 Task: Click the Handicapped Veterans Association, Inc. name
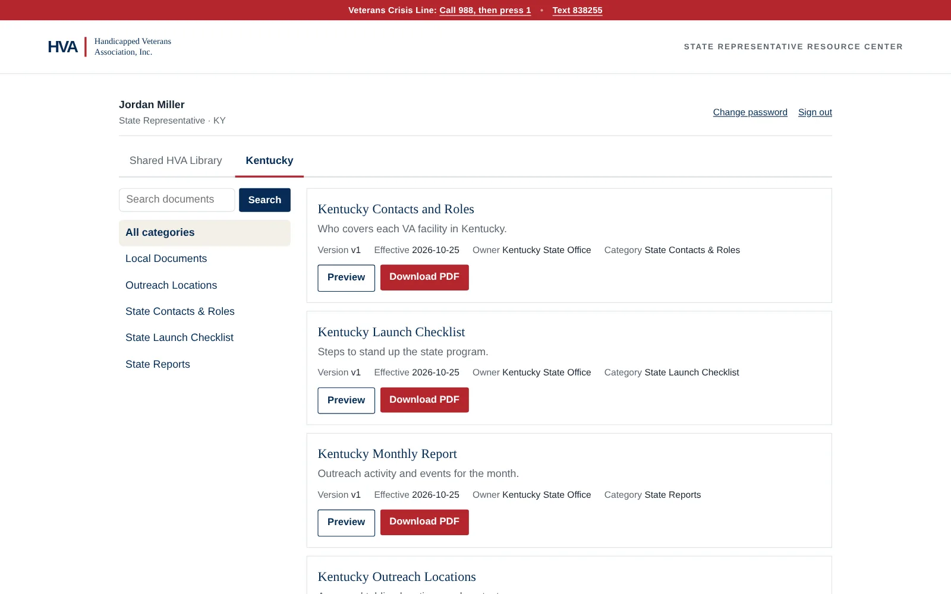click(133, 47)
